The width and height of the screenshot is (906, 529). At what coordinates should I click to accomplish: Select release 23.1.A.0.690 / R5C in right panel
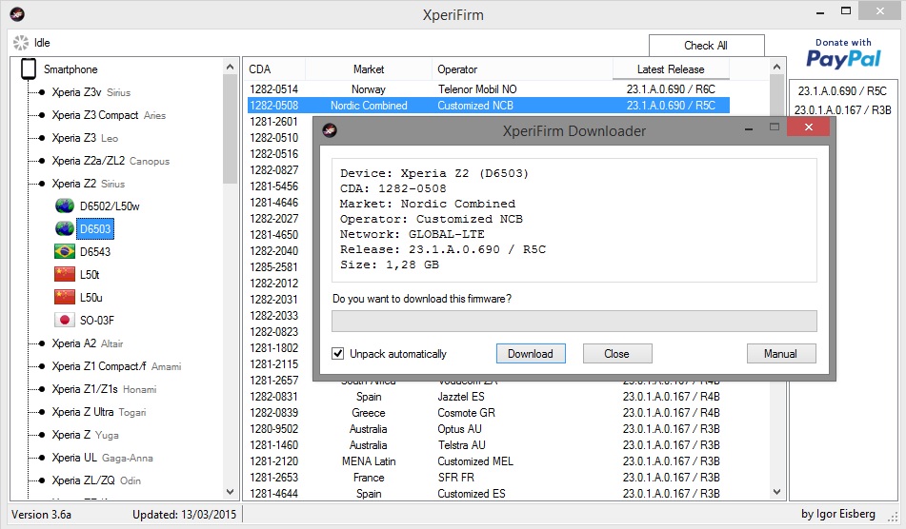pyautogui.click(x=842, y=91)
